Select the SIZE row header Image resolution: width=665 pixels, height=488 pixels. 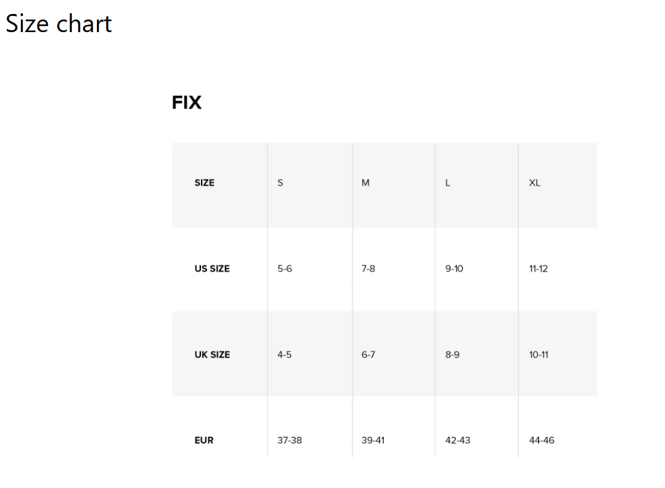(x=204, y=183)
